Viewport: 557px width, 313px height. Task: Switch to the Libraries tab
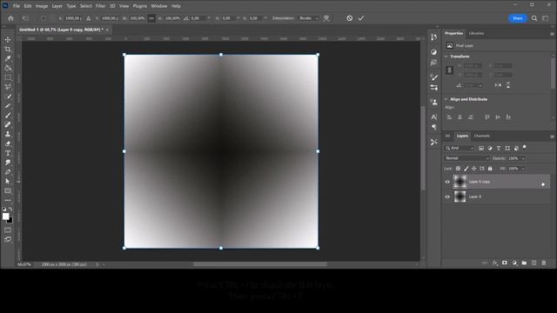[x=476, y=33]
